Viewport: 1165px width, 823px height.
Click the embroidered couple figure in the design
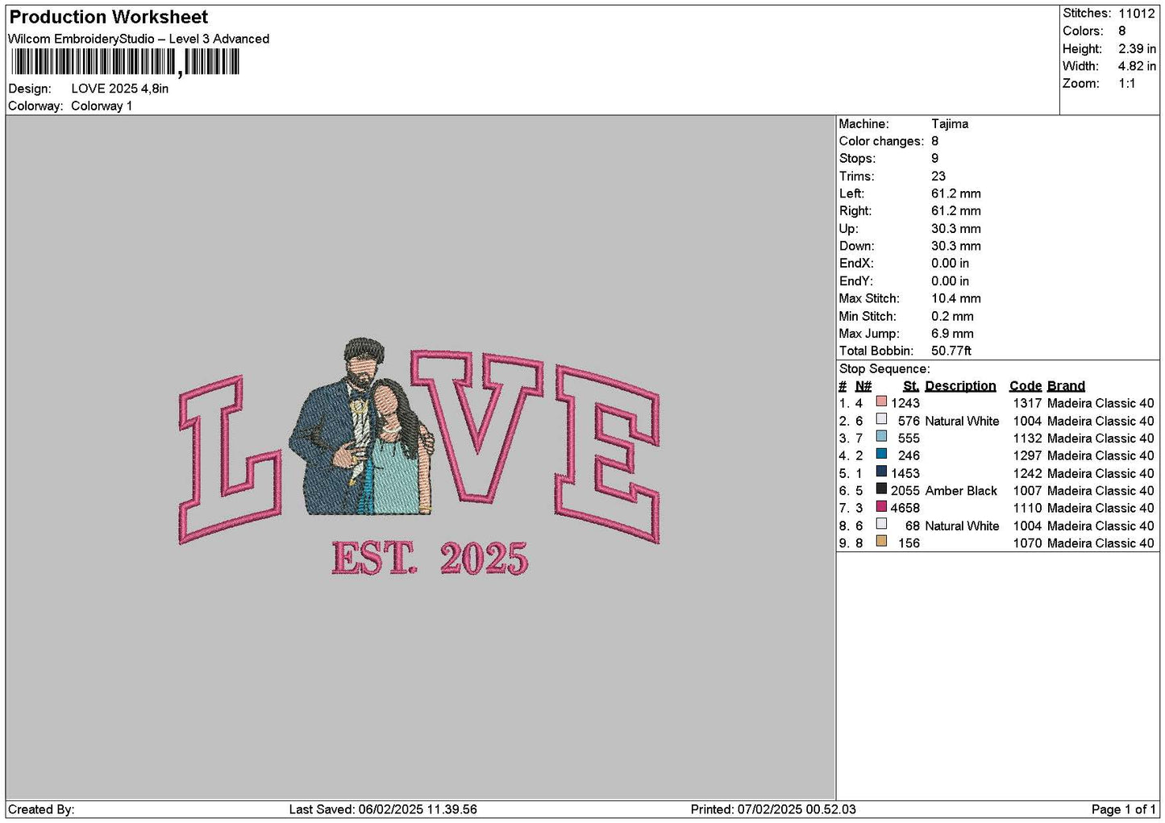tap(363, 427)
